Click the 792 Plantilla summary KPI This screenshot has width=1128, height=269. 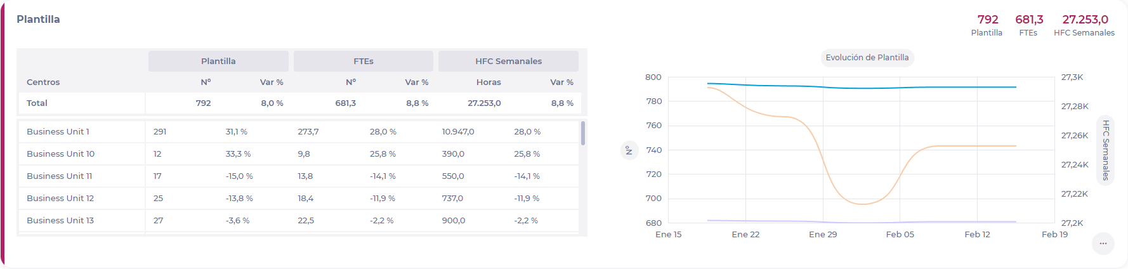coord(987,25)
